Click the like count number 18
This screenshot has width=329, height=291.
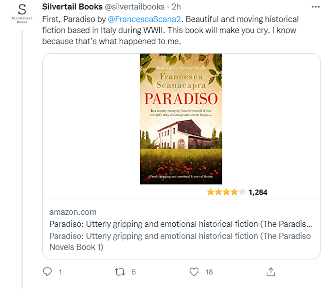click(x=209, y=272)
